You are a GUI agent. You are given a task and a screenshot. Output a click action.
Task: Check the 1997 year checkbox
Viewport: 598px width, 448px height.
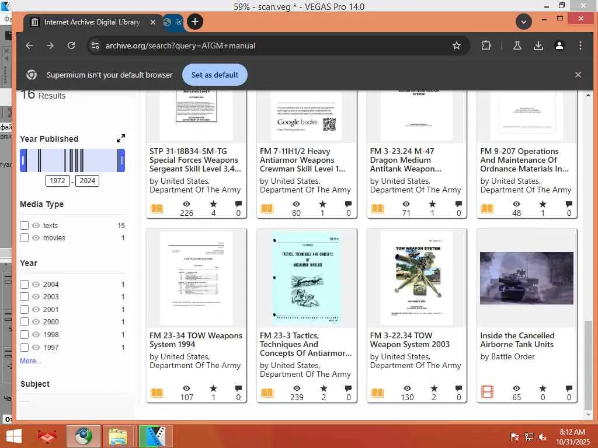(x=24, y=348)
